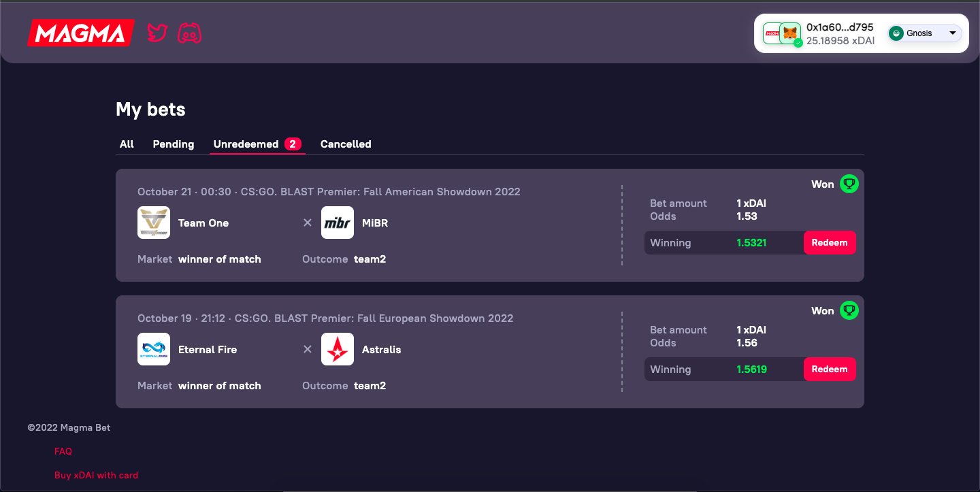Click the Gnosis chain icon
Viewport: 980px width, 492px height.
tap(897, 33)
